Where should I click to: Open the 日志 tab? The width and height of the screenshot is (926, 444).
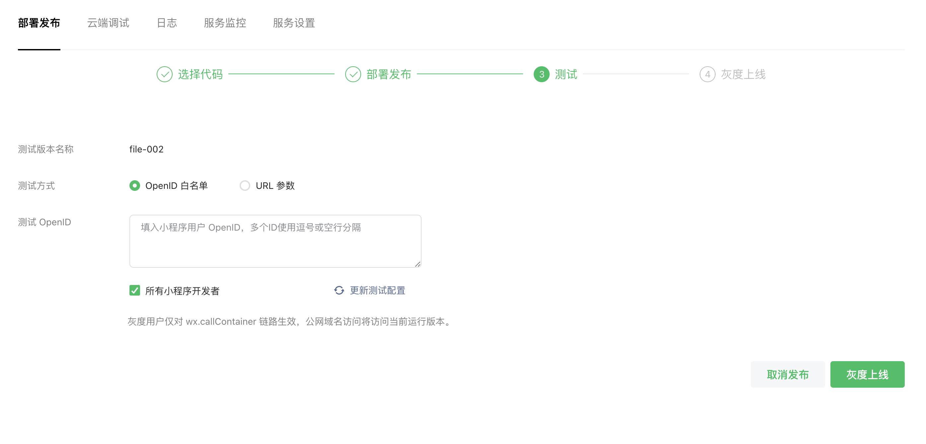(167, 23)
